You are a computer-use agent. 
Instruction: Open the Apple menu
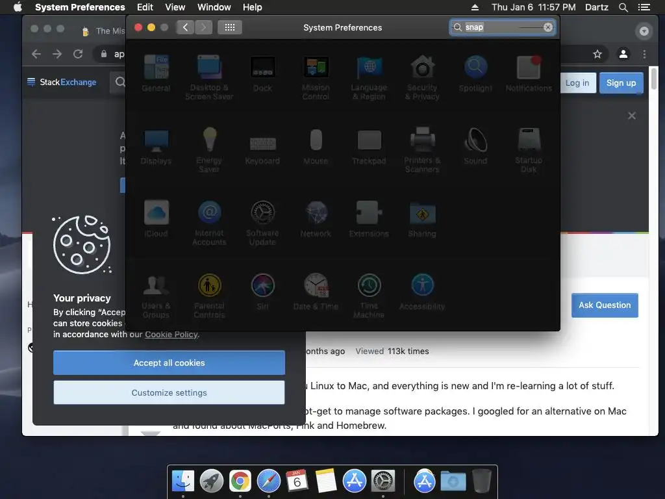click(18, 7)
